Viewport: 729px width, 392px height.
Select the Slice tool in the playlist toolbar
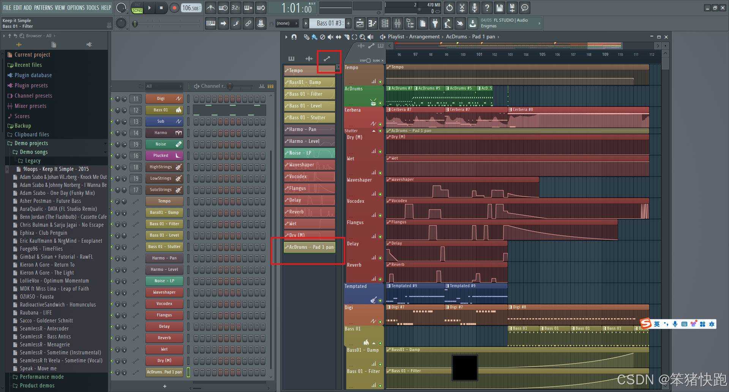[x=346, y=37]
